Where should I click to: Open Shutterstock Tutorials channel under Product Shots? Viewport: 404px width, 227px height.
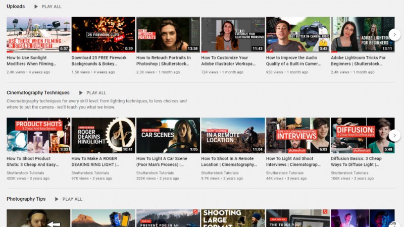tap(25, 173)
